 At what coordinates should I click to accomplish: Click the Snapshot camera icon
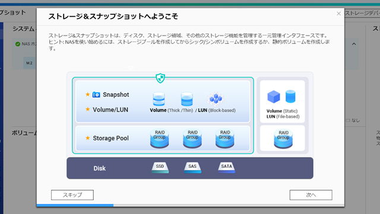tap(96, 95)
